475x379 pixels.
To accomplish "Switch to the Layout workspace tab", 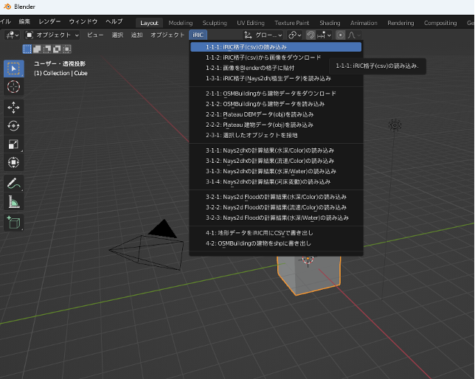I will 149,23.
